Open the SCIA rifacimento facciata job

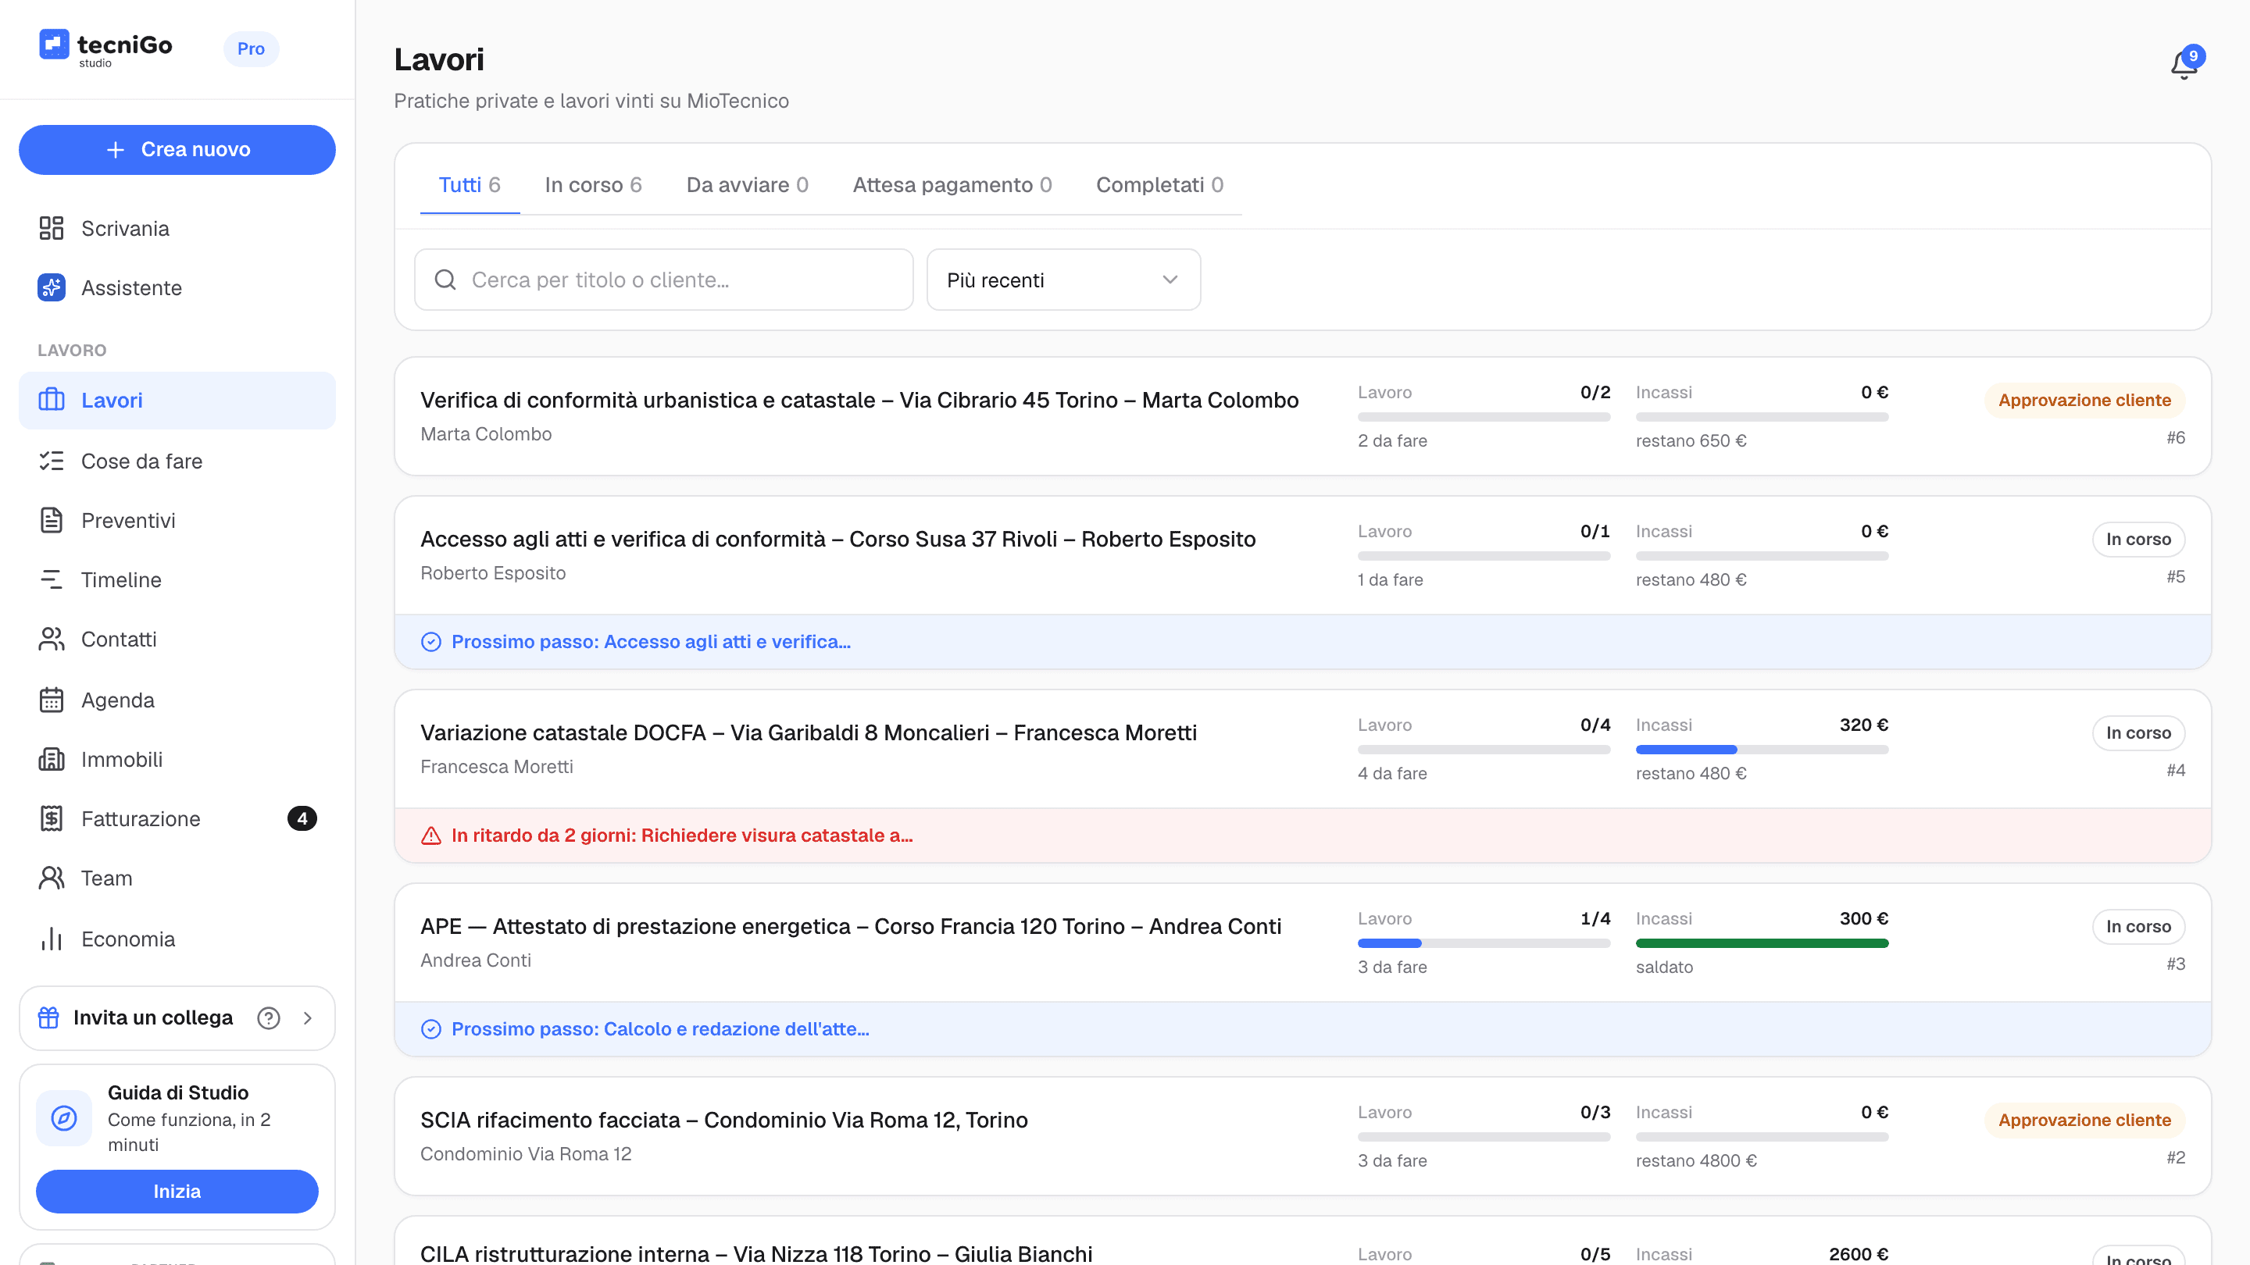click(x=724, y=1120)
